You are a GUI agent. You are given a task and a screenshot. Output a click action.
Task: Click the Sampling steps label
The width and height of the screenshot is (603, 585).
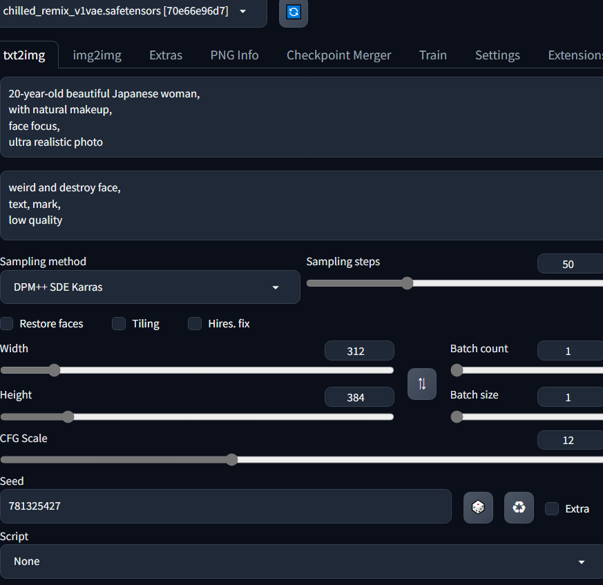343,262
